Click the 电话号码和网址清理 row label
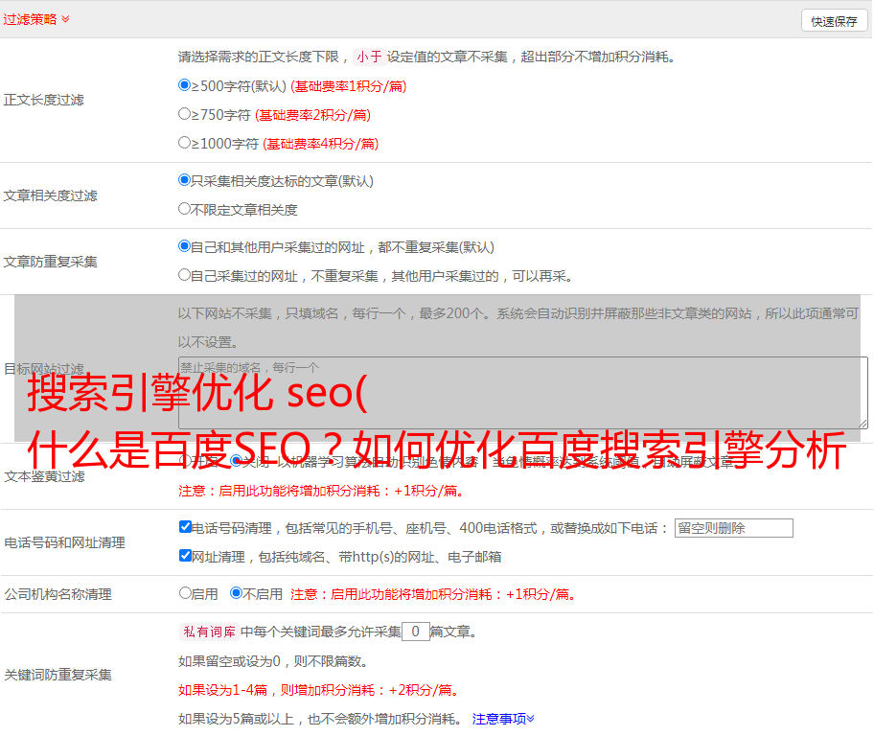Viewport: 874px width, 736px height. coord(64,542)
